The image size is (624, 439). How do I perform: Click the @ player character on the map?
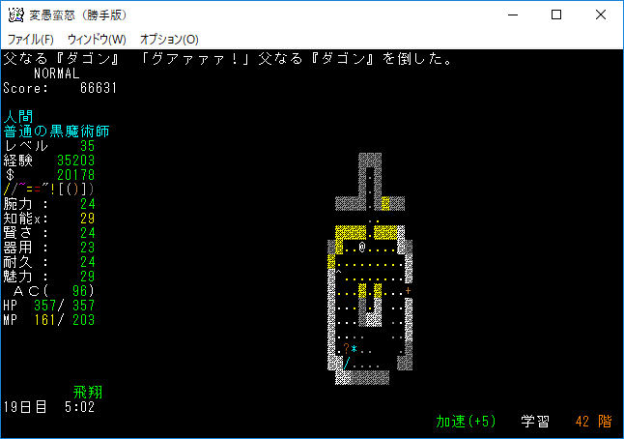pos(362,248)
